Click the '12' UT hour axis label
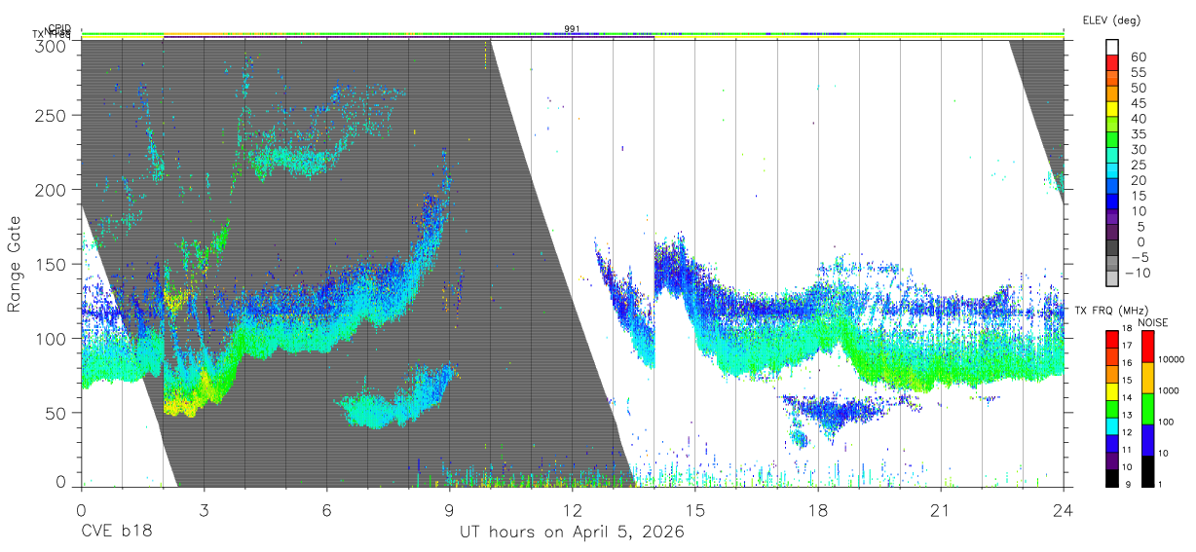1196x552 pixels. click(x=572, y=510)
